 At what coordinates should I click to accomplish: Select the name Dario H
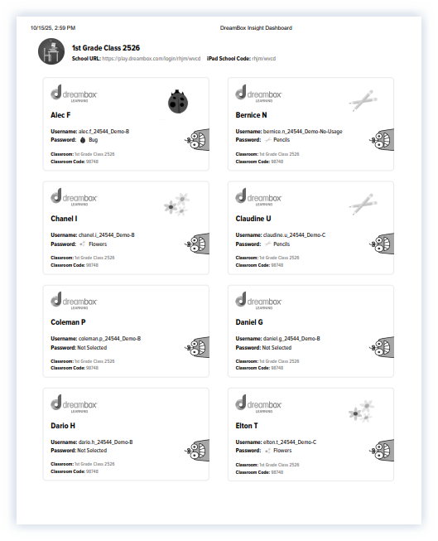[x=63, y=426]
